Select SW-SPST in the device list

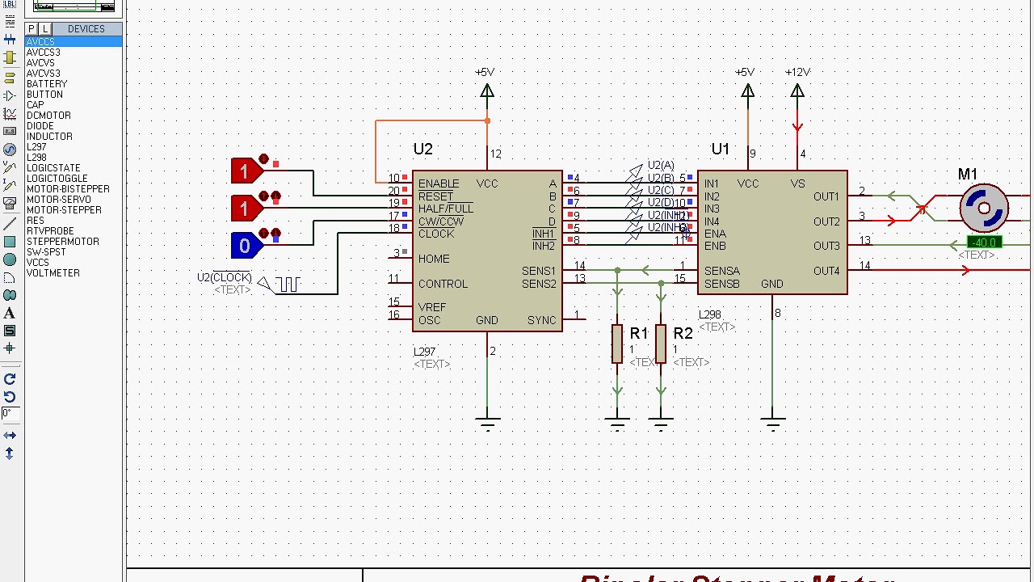tap(74, 252)
